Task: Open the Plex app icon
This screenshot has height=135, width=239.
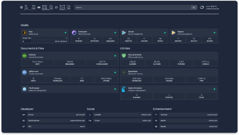Action: 24,33
